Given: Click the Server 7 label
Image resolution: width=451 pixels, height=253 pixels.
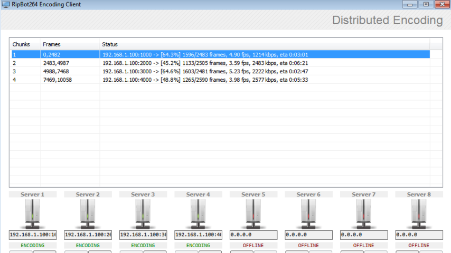Looking at the screenshot, I should pos(364,194).
